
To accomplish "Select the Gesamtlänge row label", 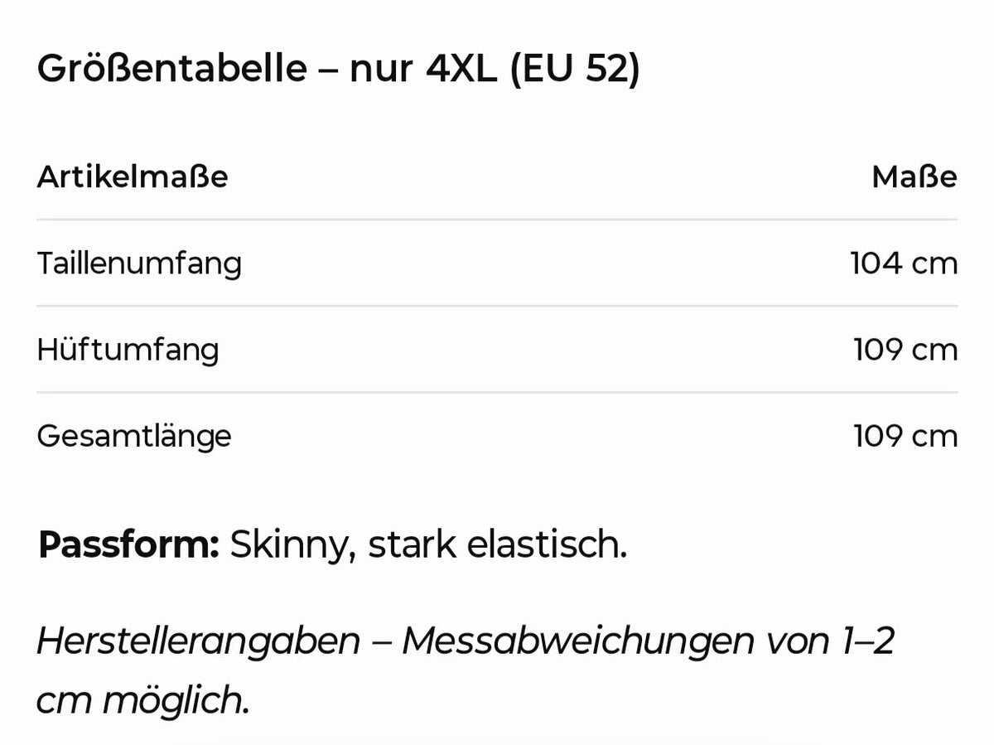I will [134, 436].
